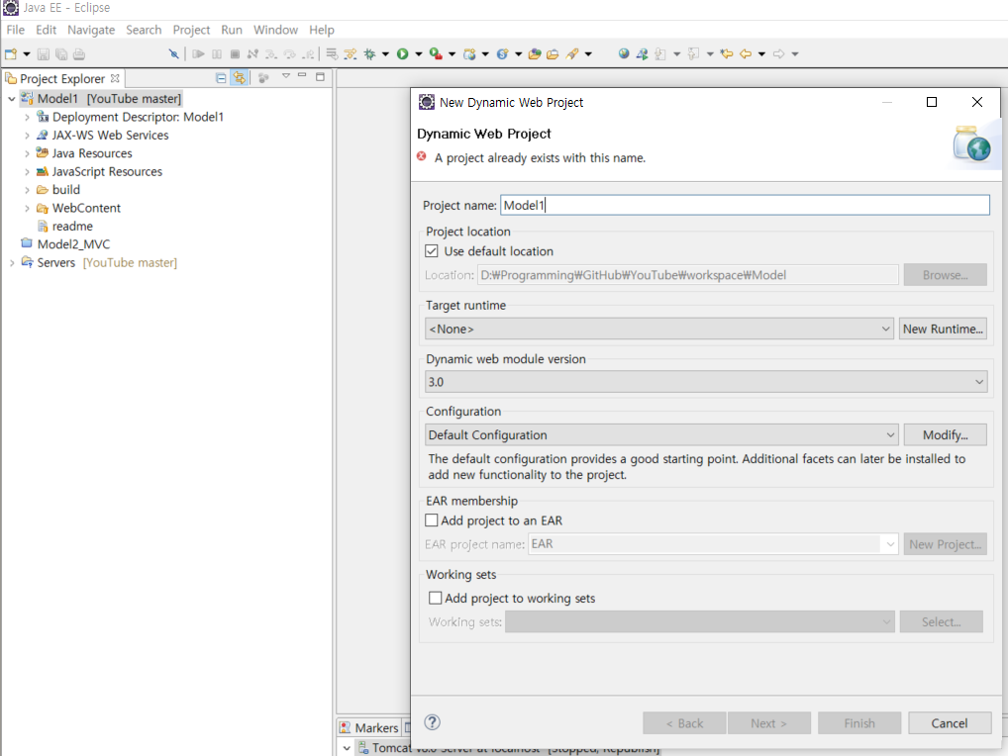Collapse the Model1 project node
This screenshot has height=756, width=1008.
[12, 99]
